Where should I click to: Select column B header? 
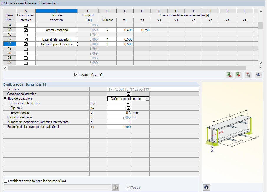click(x=57, y=11)
